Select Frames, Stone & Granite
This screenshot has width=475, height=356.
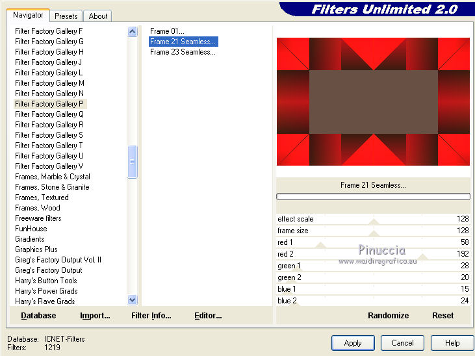coord(52,187)
